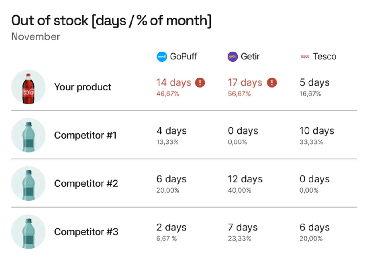This screenshot has height=260, width=368.
Task: Click the Tesco logo icon
Action: pos(305,57)
